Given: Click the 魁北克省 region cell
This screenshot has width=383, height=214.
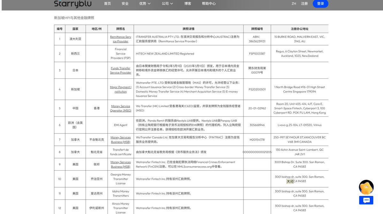Looking at the screenshot, I should click(97, 152).
